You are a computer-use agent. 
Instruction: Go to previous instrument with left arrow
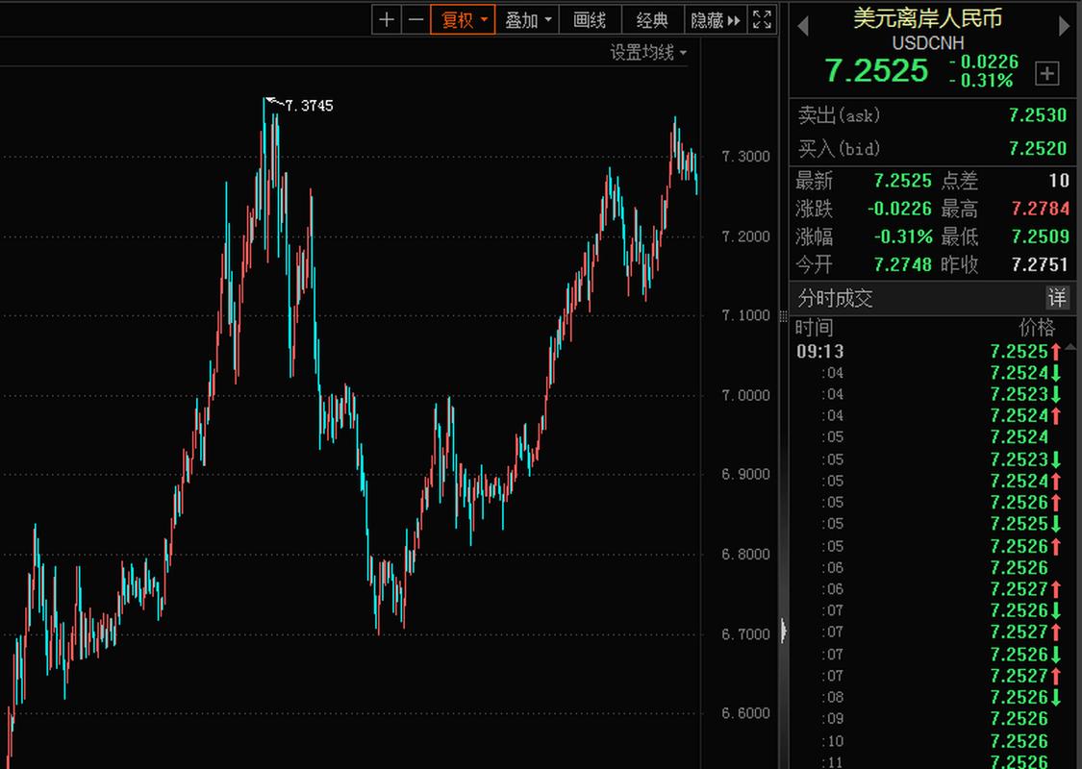[x=803, y=25]
